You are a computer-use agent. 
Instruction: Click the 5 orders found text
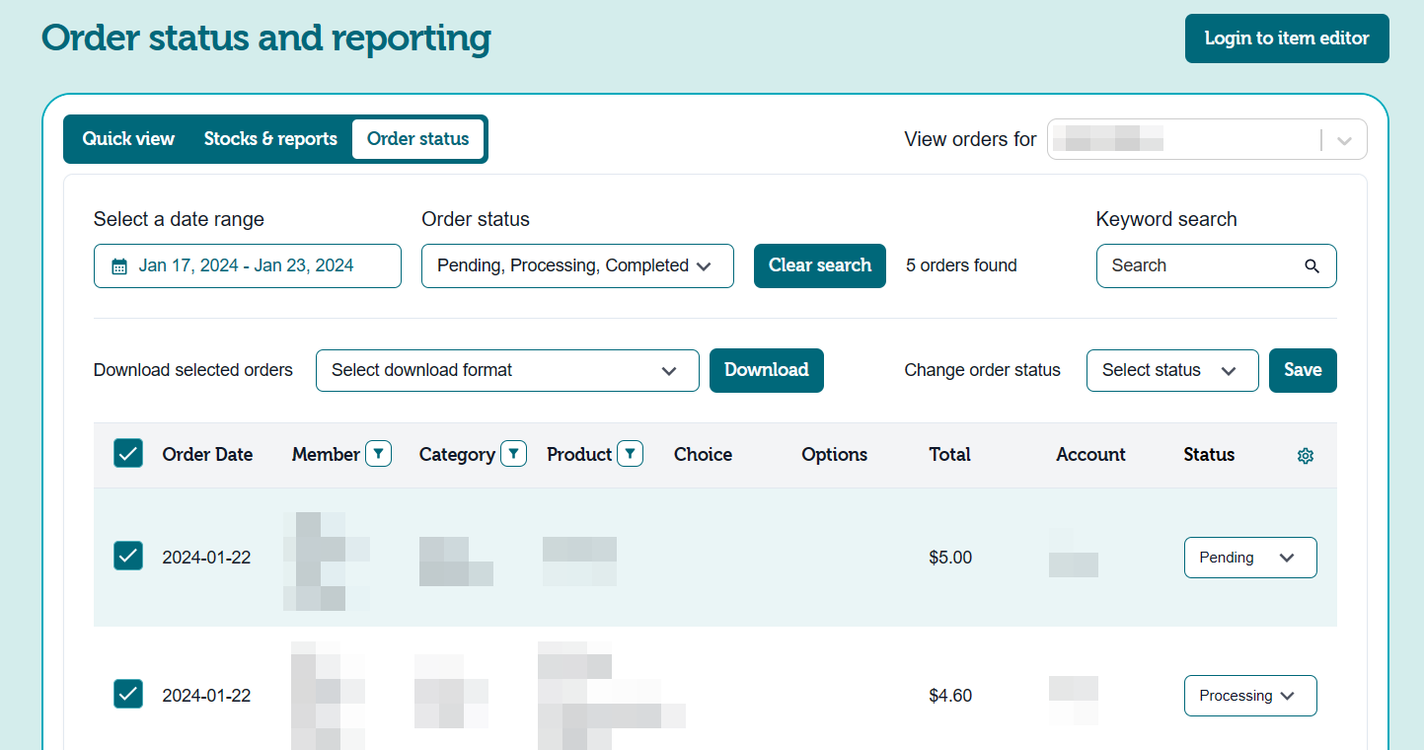[961, 265]
